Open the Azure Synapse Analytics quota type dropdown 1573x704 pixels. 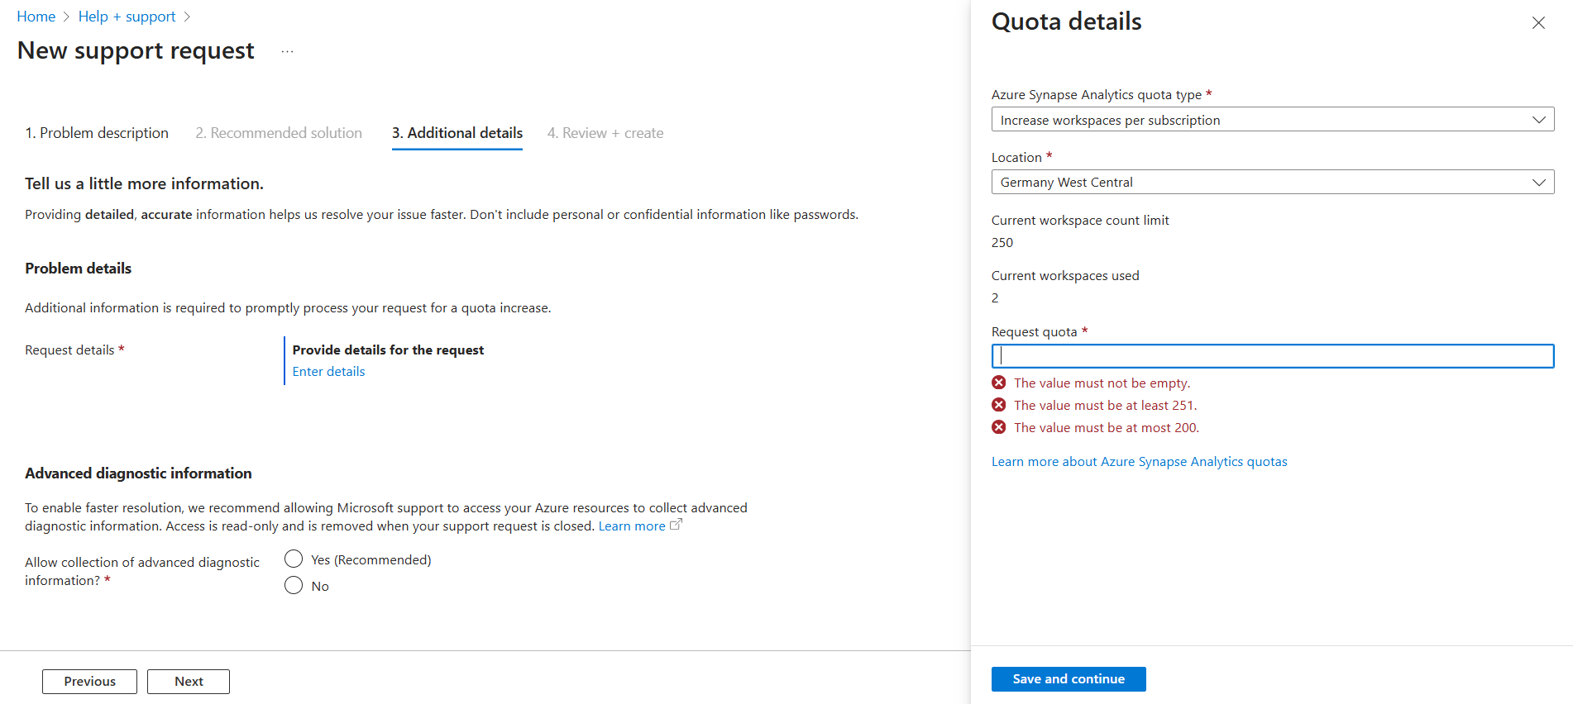click(1273, 120)
